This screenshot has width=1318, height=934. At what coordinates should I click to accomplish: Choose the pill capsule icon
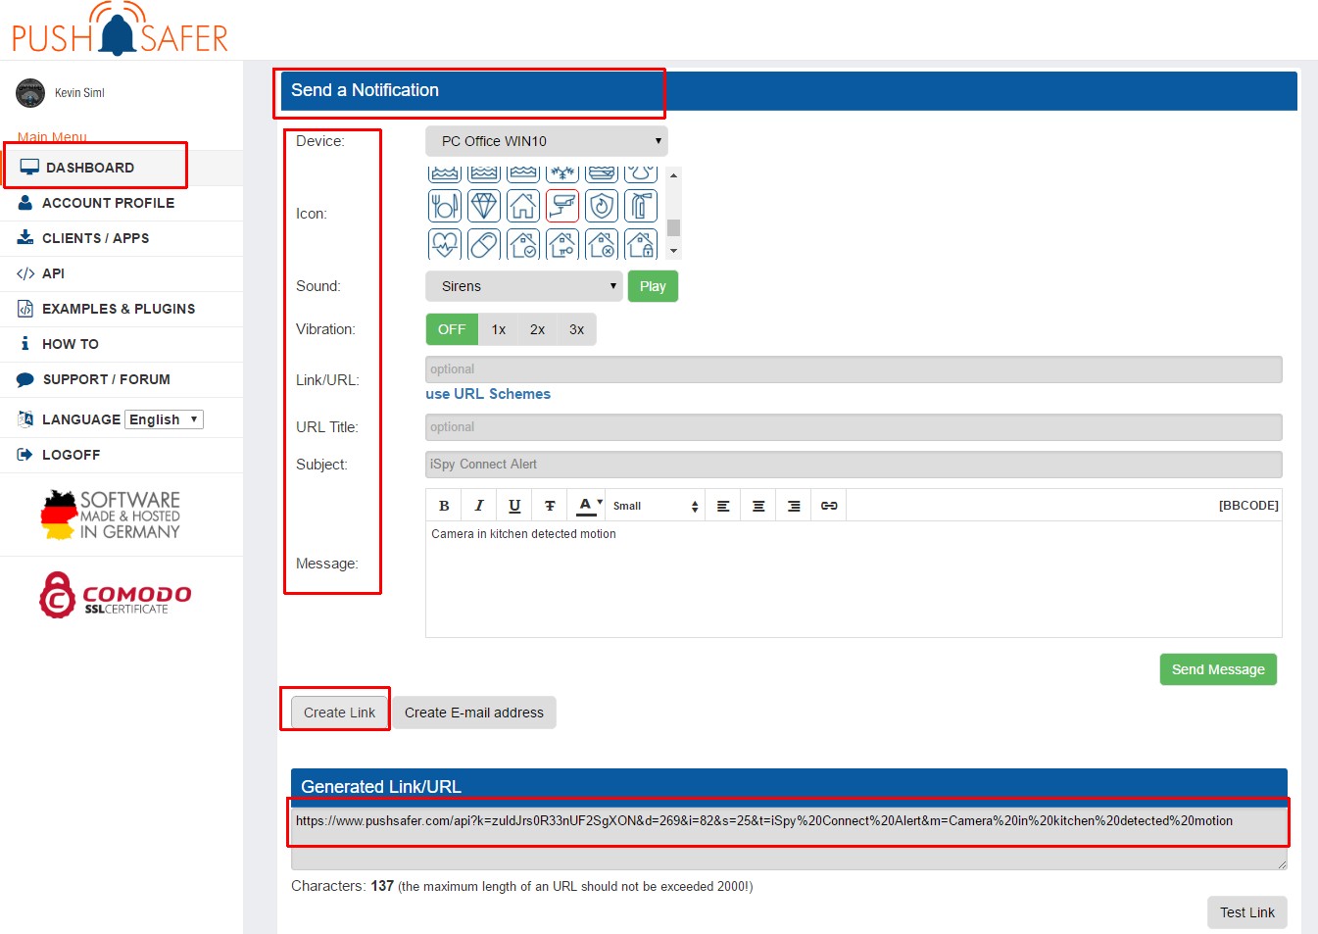click(x=484, y=244)
